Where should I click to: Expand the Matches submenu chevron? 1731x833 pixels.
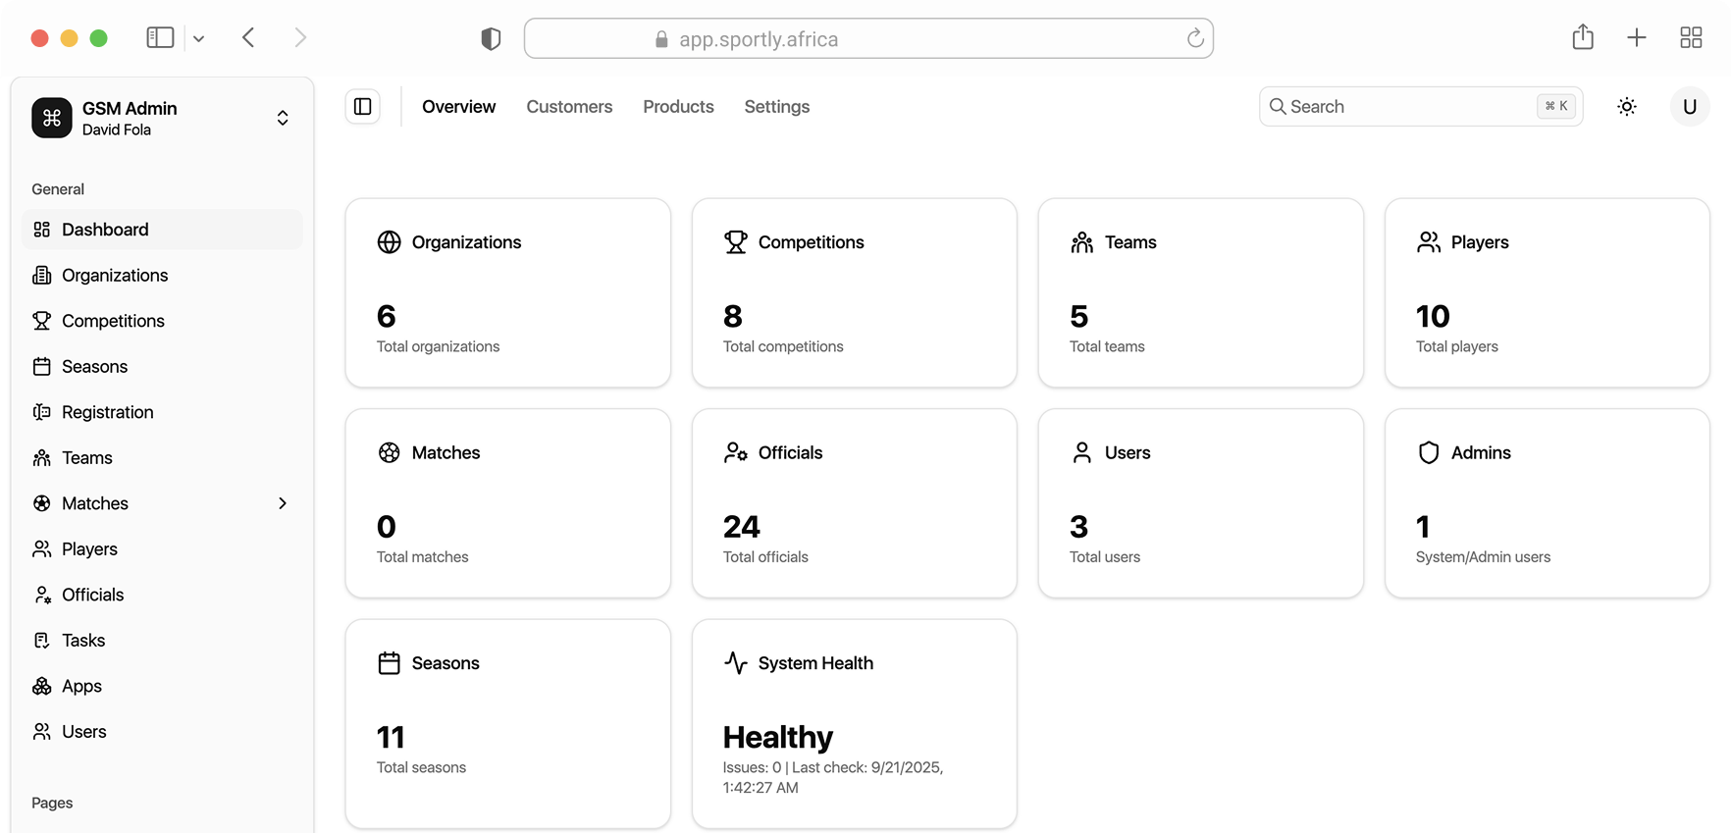[x=283, y=503]
